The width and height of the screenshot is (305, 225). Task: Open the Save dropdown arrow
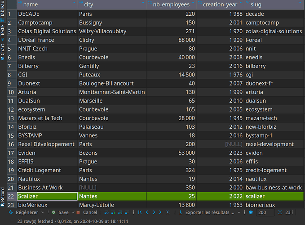(x=73, y=212)
